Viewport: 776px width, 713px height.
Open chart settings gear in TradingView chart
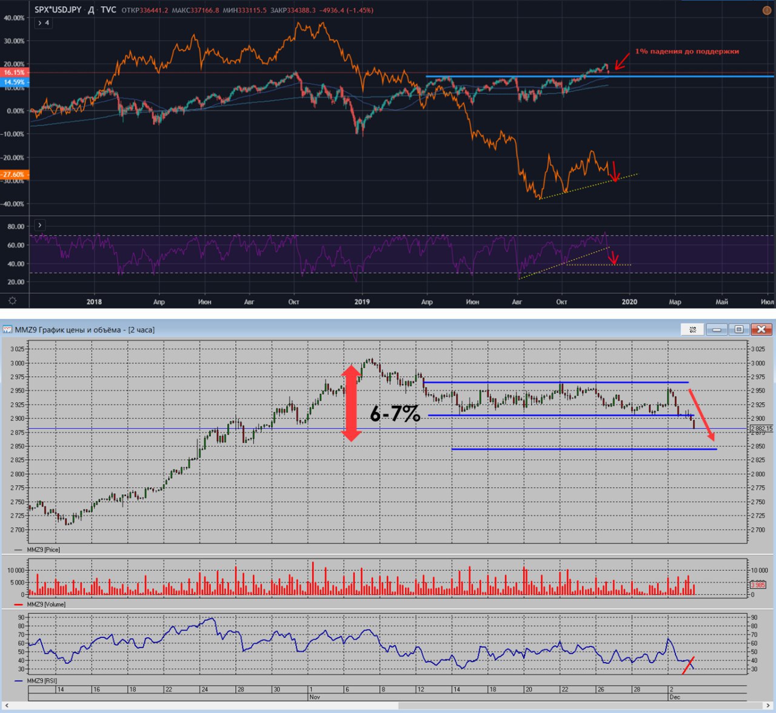click(x=12, y=300)
